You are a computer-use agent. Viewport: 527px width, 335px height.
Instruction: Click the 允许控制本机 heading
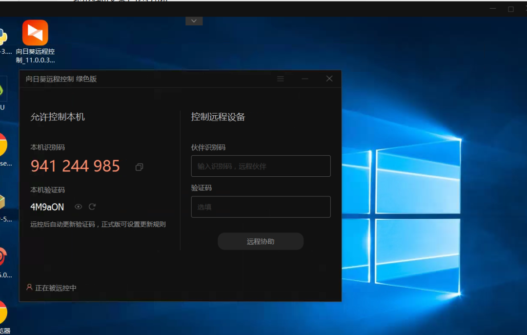(58, 117)
